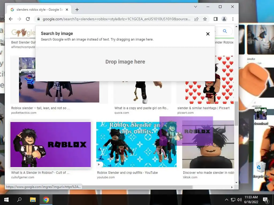Toggle the Chrome side panel icon
Screen dimensions: 274x205
pyautogui.click(x=215, y=19)
